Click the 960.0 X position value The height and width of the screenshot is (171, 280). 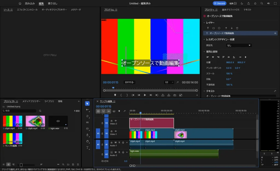[230, 62]
